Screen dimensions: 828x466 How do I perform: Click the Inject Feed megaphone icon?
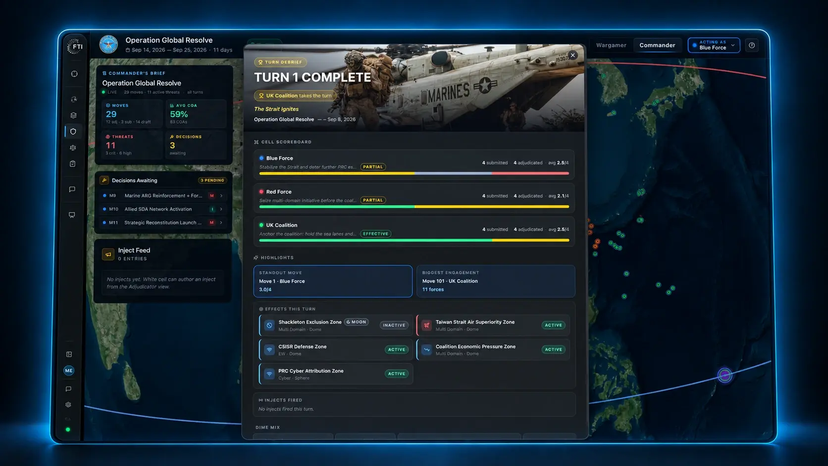pos(108,254)
